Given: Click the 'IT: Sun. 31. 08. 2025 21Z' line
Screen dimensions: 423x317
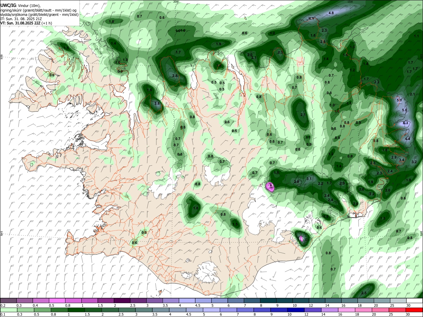Looking at the screenshot, I should 21,19.
